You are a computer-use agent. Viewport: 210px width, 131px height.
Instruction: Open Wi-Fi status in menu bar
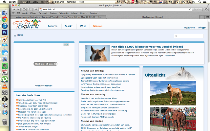tap(151, 2)
